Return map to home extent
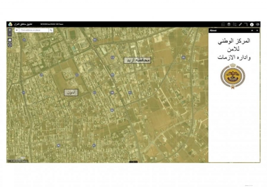267x187 pixels. 10,40
